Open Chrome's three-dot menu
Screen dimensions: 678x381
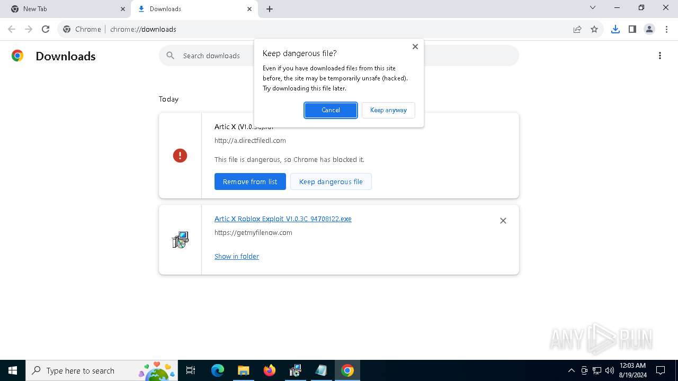point(666,29)
